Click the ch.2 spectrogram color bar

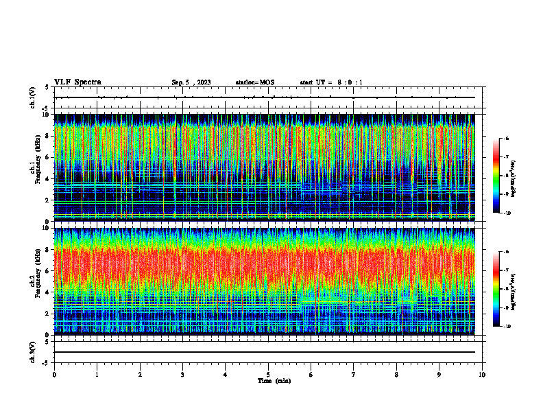click(x=496, y=289)
